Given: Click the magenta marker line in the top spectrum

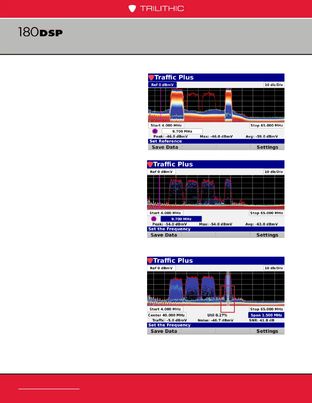Looking at the screenshot, I should pos(161,105).
